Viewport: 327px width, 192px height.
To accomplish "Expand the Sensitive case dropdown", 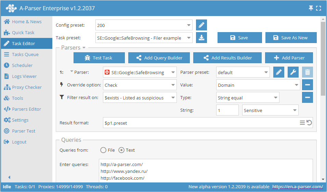I will 270,110.
